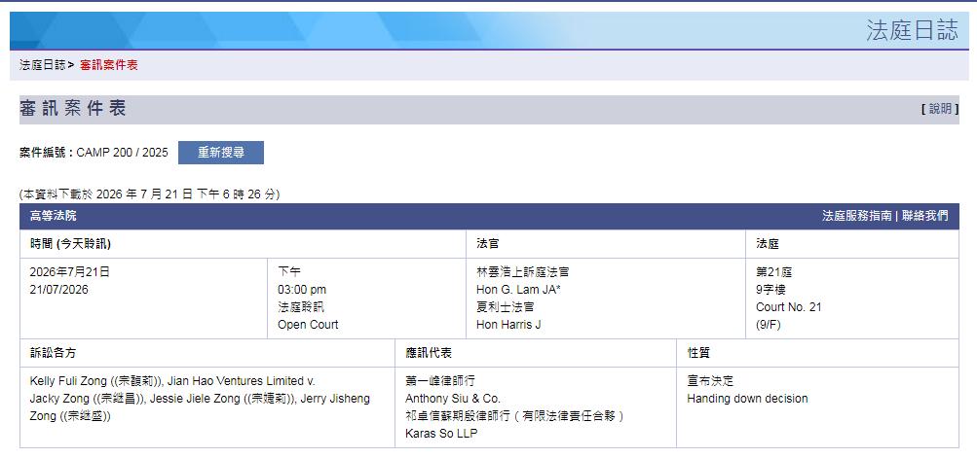The image size is (977, 458).
Task: Click the 法庭 column header
Action: [x=768, y=244]
